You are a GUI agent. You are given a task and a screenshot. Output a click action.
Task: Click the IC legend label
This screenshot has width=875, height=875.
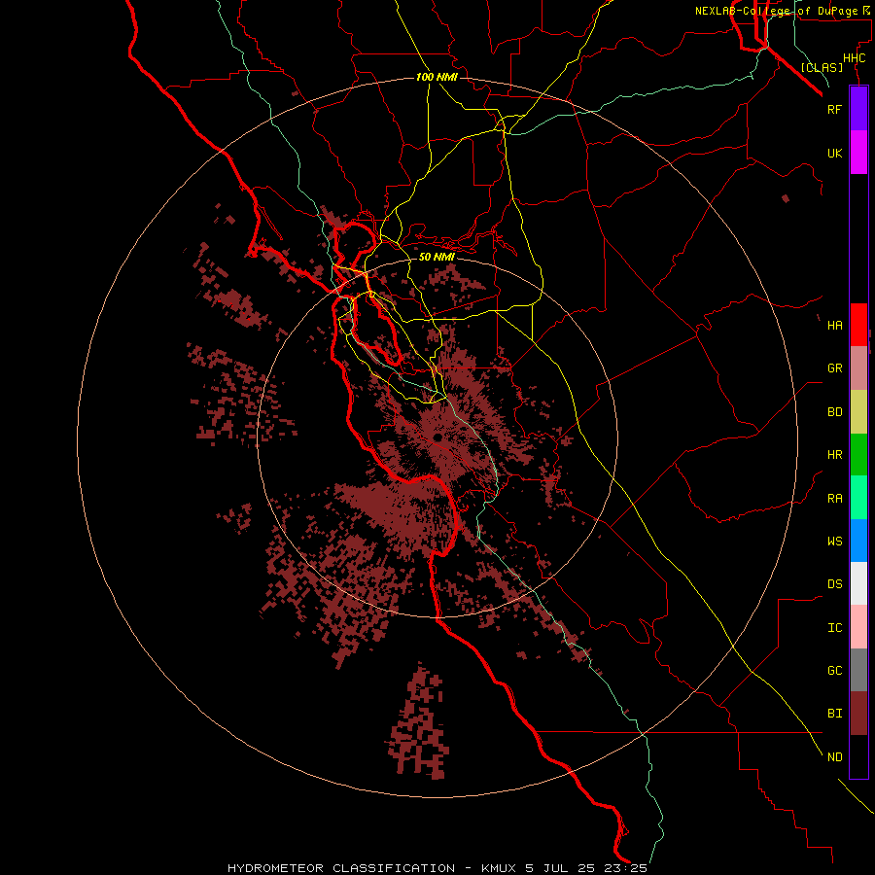(x=834, y=628)
